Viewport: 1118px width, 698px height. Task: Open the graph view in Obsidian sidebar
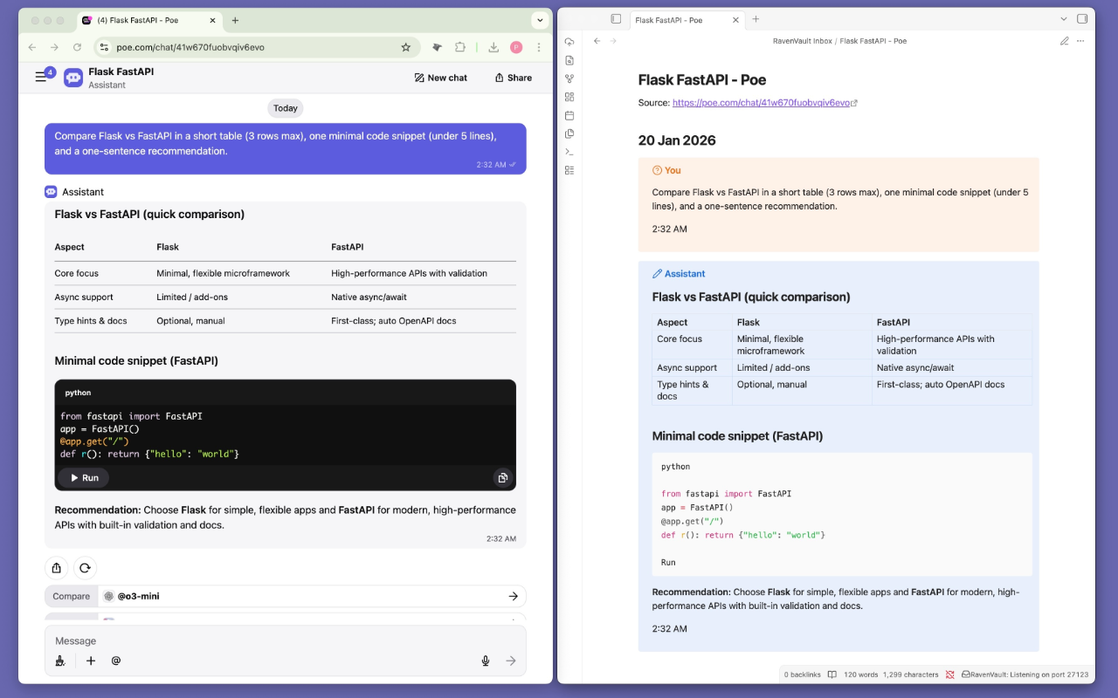[x=569, y=79]
